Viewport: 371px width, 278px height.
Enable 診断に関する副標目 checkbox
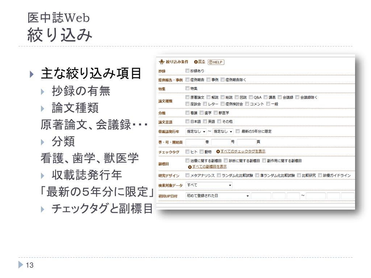point(226,161)
